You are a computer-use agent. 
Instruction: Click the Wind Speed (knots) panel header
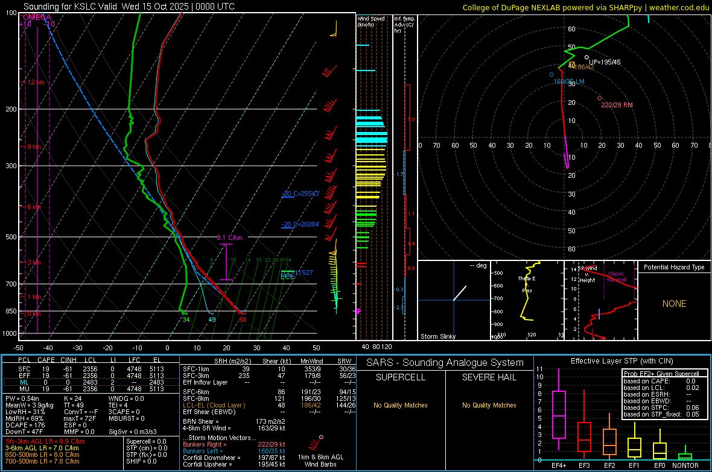(x=371, y=21)
